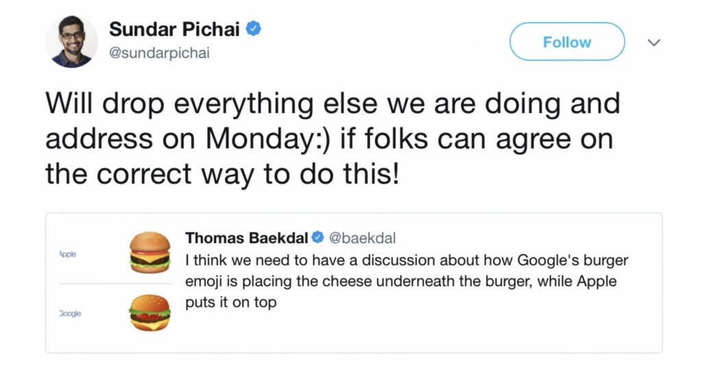Open the tweet options chevron menu

[653, 42]
